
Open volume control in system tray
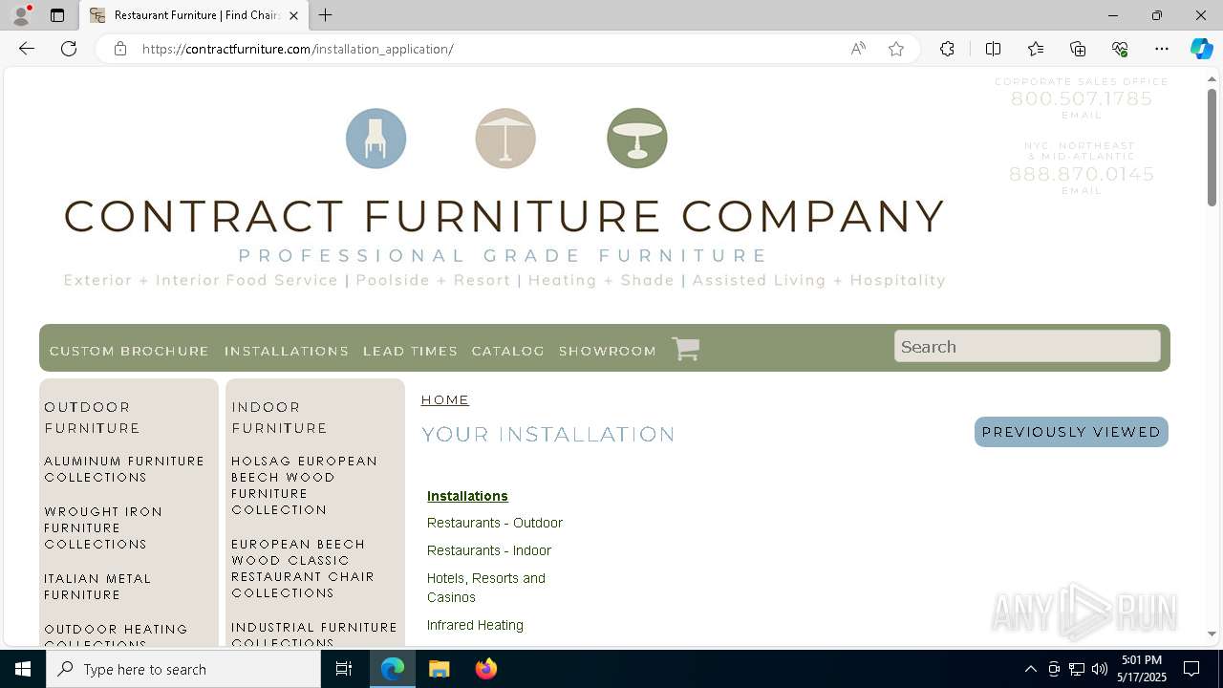(x=1100, y=669)
